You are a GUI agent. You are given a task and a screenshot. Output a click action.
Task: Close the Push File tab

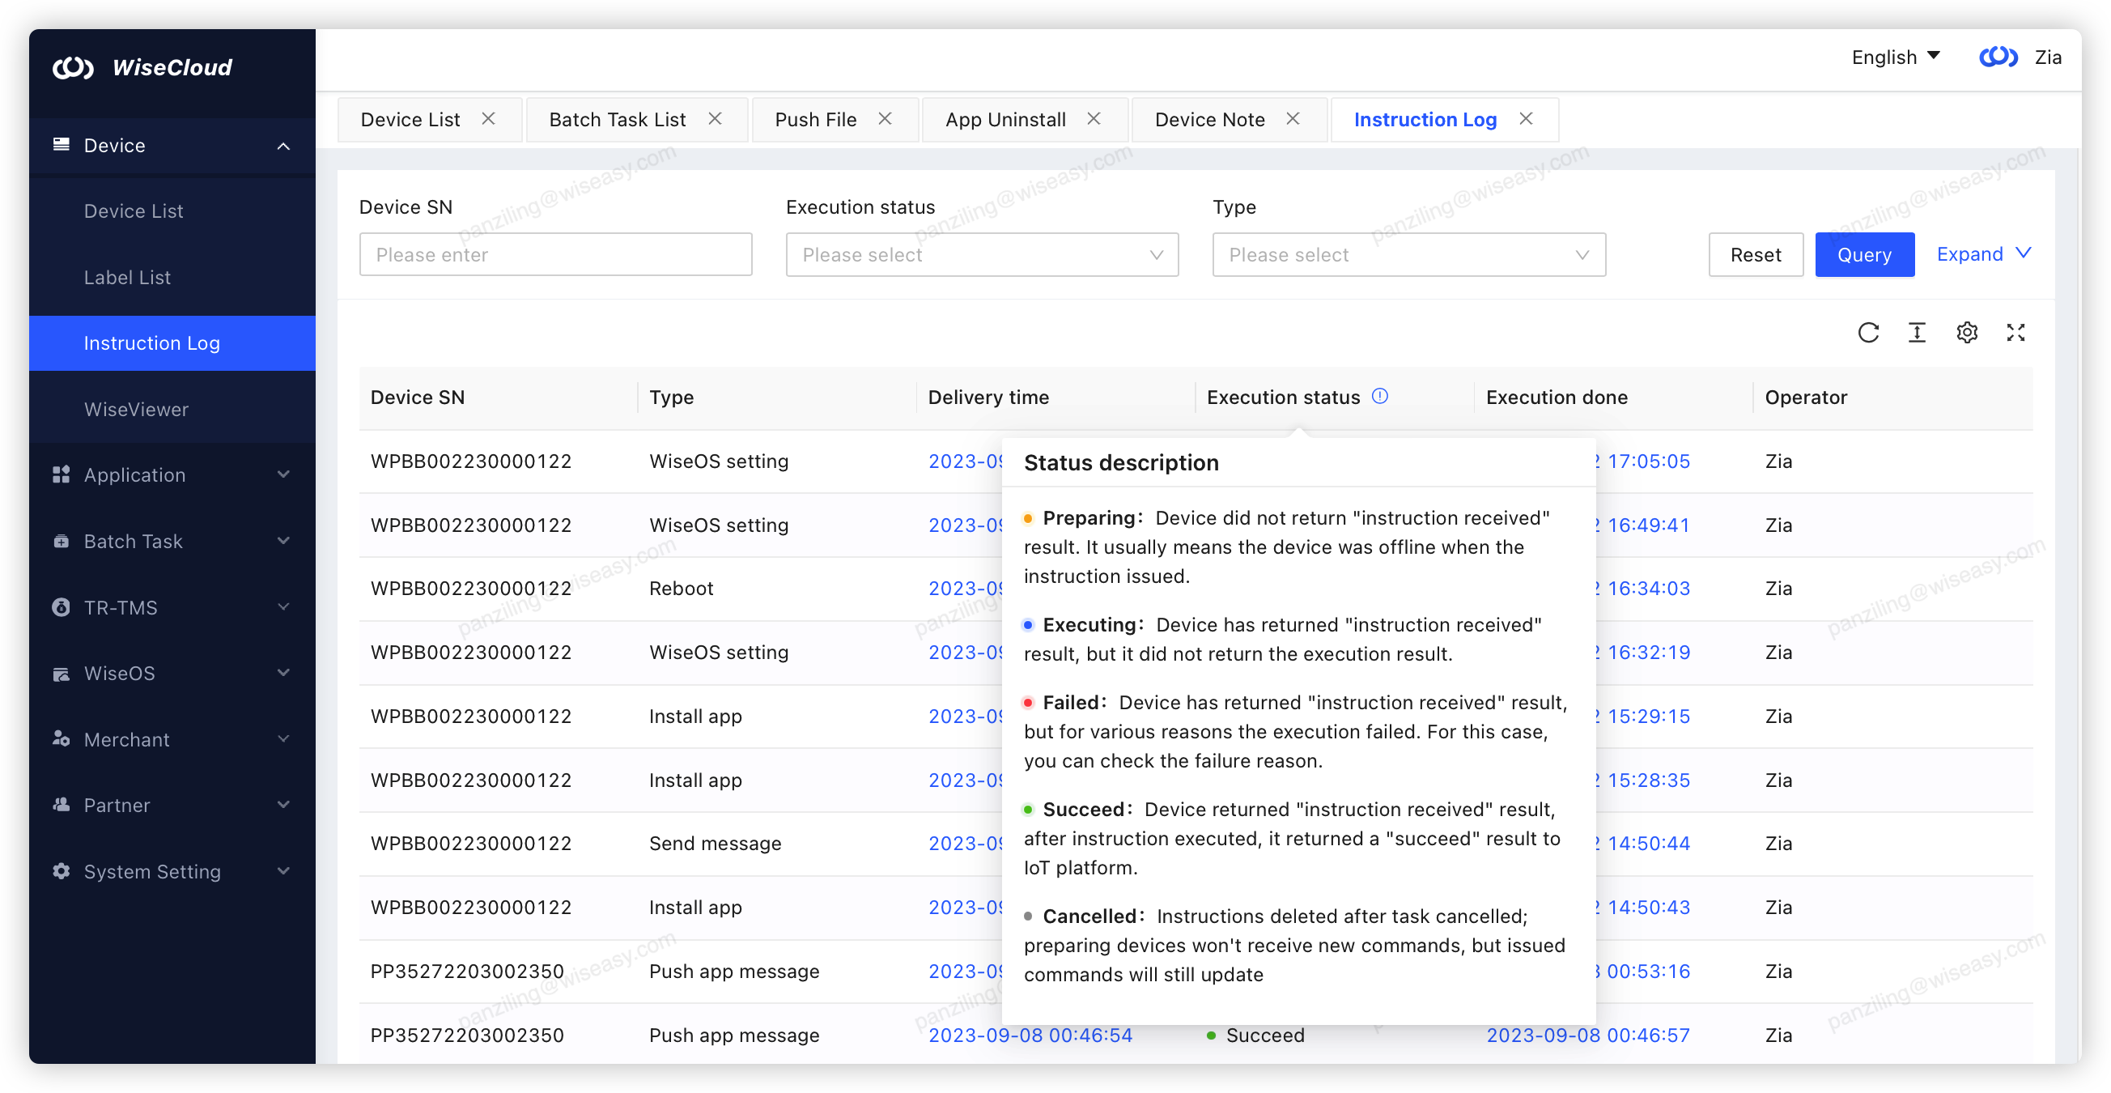(885, 119)
